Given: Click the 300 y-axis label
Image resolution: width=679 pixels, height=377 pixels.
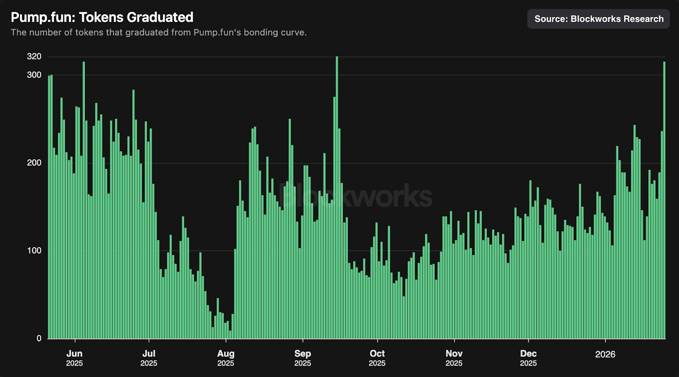Looking at the screenshot, I should pos(34,75).
